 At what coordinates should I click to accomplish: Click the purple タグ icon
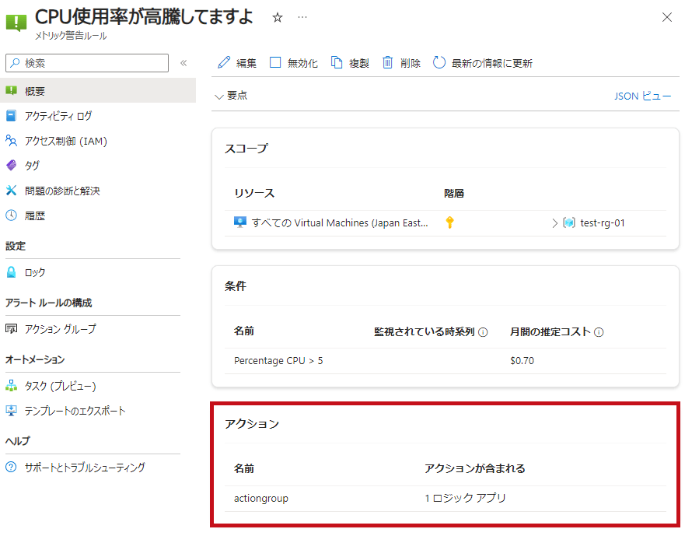tap(12, 165)
